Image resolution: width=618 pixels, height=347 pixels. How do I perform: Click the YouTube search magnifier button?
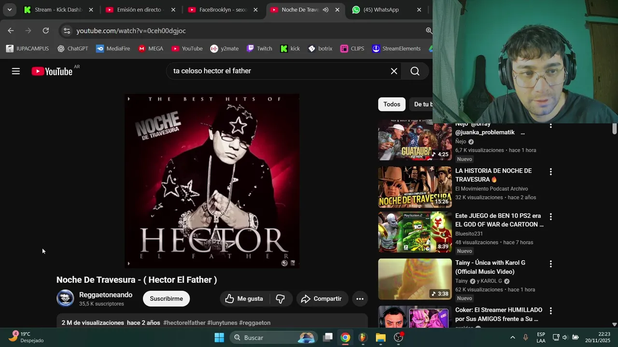[x=415, y=71]
